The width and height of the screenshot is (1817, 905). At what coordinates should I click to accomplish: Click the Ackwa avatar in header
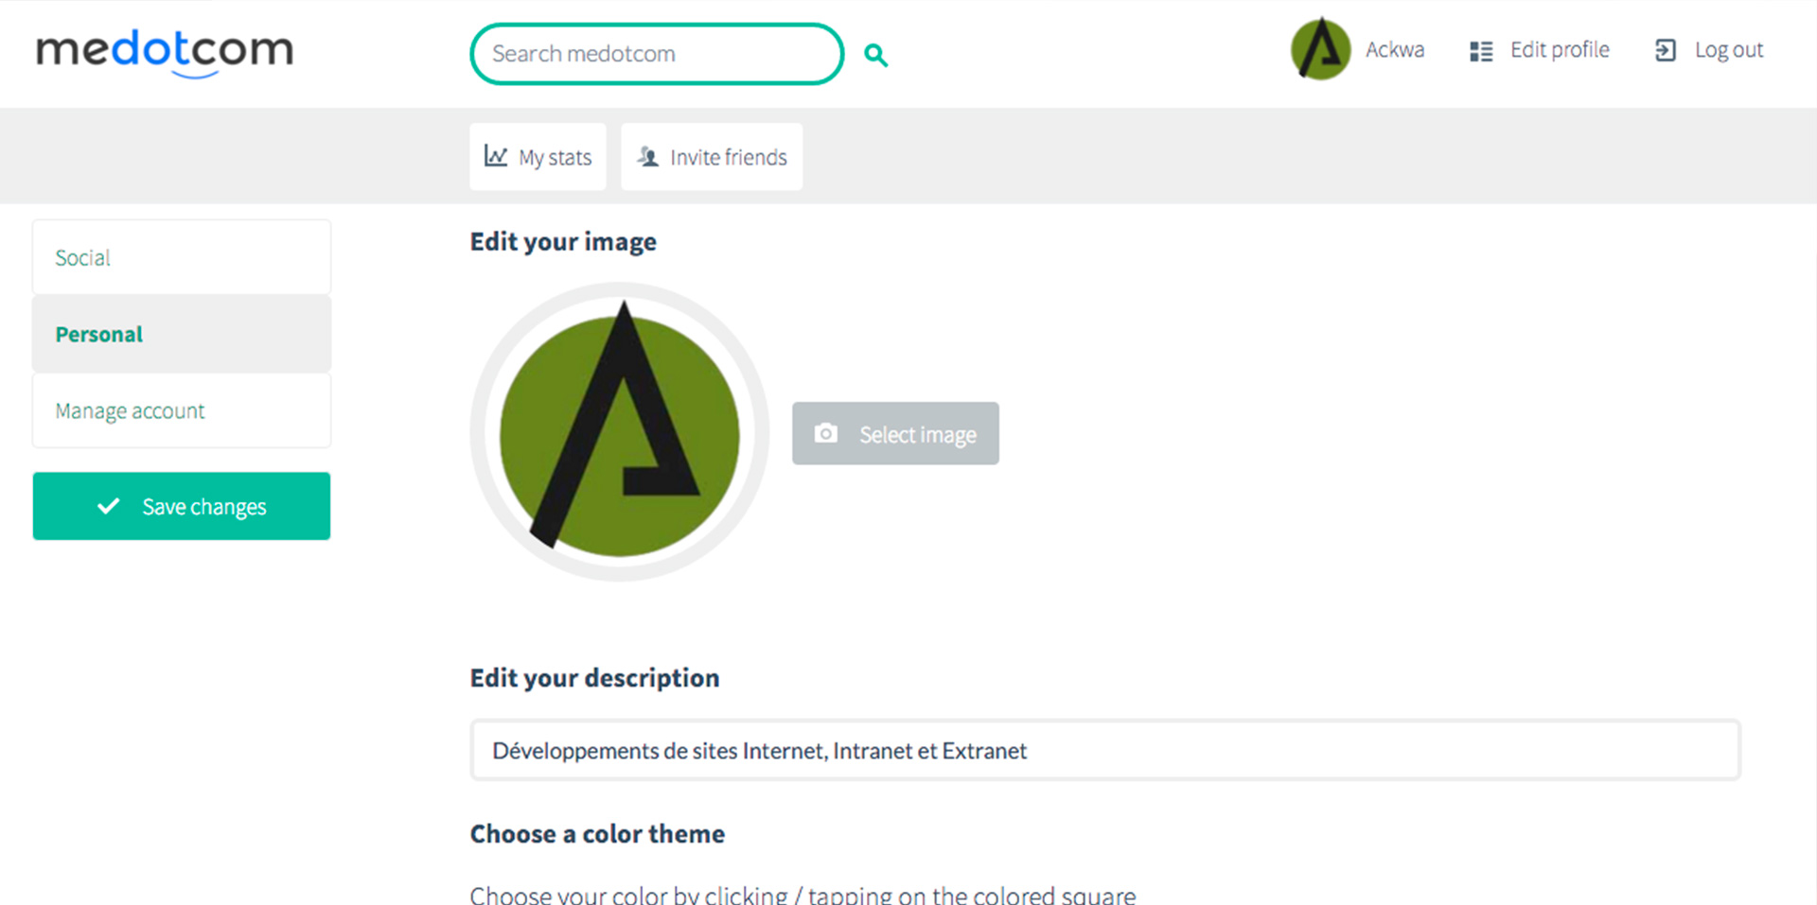tap(1321, 49)
